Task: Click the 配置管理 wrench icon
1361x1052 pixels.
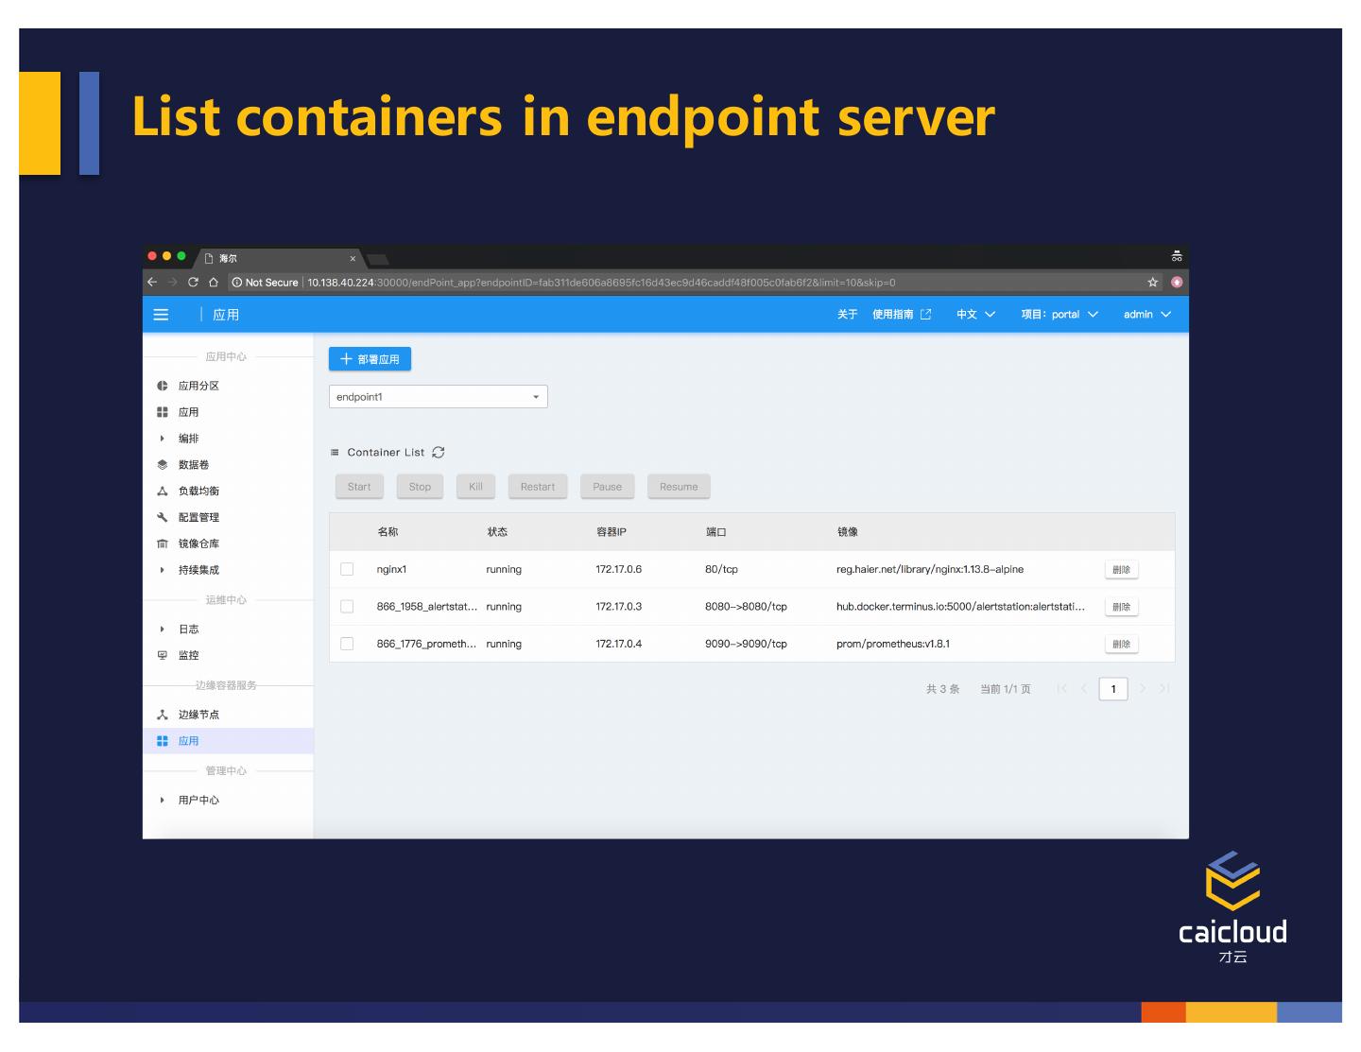Action: point(163,517)
